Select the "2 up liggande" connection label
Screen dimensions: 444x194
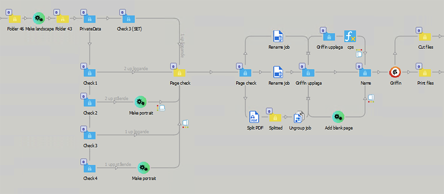tap(136, 69)
